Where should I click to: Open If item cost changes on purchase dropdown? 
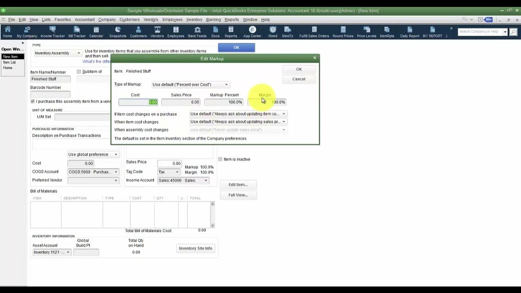click(238, 114)
